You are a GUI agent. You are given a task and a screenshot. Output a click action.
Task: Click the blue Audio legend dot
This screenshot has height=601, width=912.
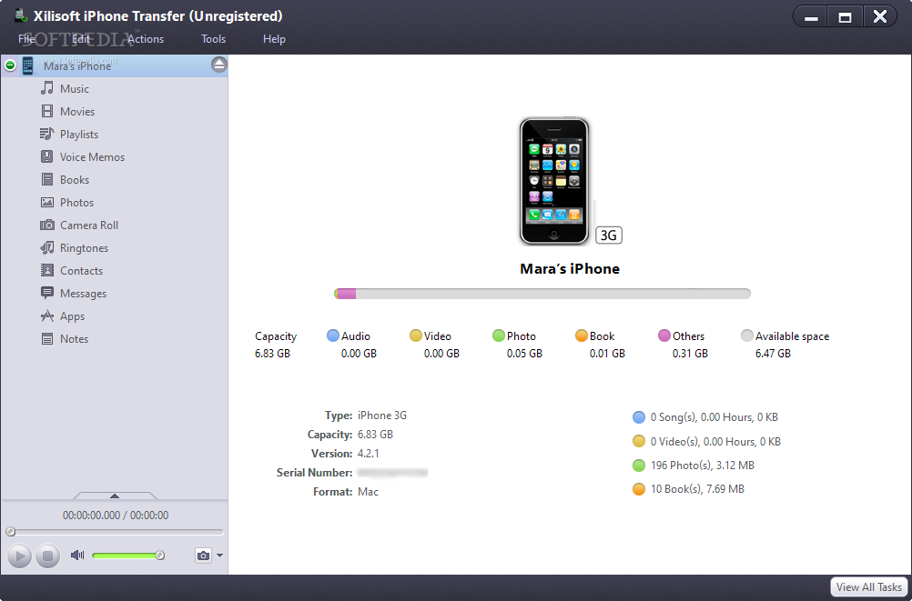[333, 336]
